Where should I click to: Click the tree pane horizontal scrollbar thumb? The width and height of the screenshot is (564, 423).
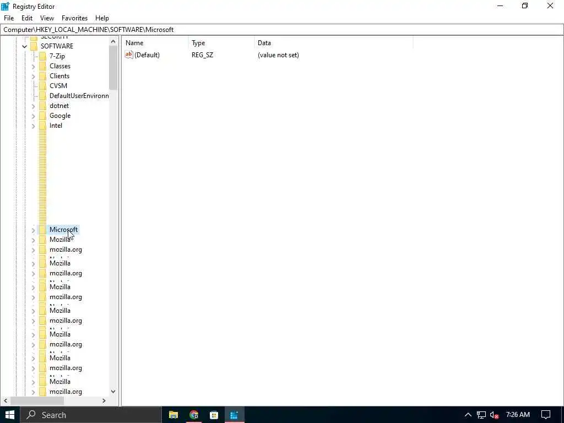[x=37, y=400]
